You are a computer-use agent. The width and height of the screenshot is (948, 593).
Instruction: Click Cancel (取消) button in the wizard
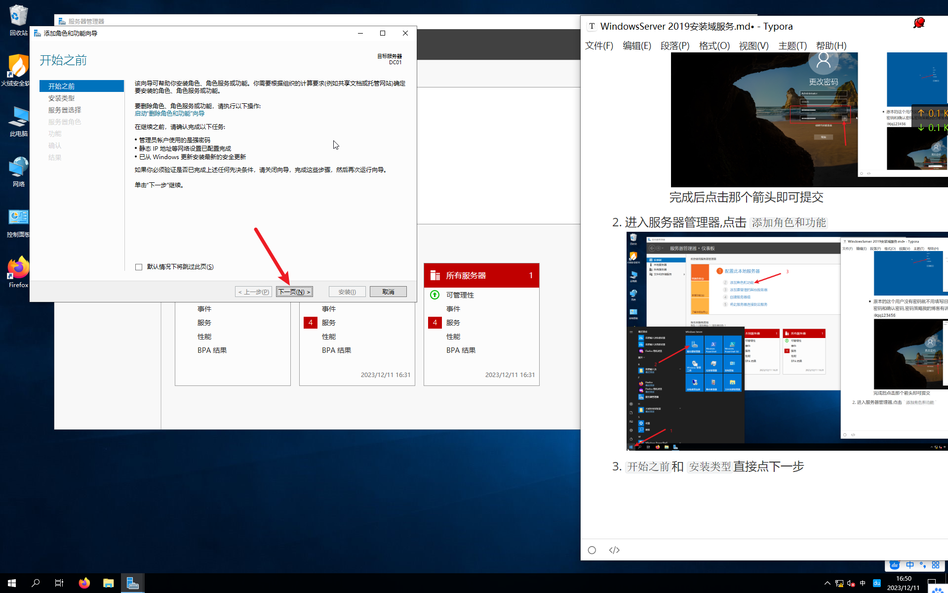coord(388,292)
